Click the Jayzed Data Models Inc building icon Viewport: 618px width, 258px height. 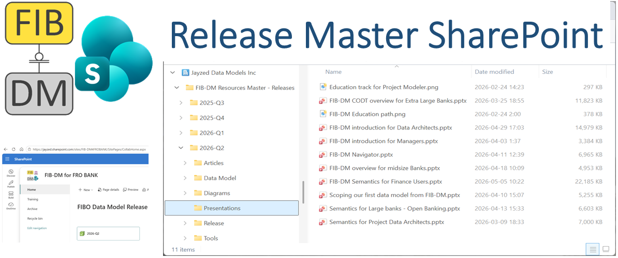(185, 73)
